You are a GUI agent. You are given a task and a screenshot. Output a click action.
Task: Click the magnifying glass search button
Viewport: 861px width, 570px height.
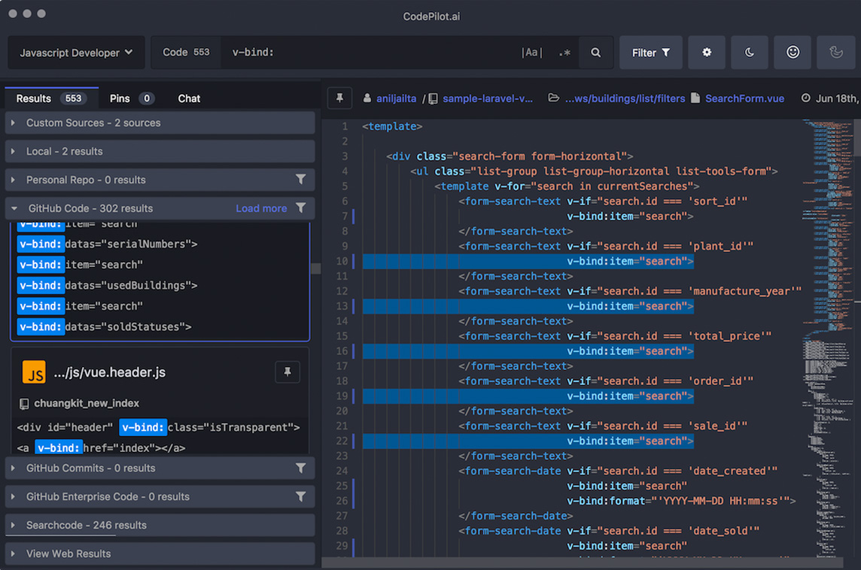click(x=596, y=53)
